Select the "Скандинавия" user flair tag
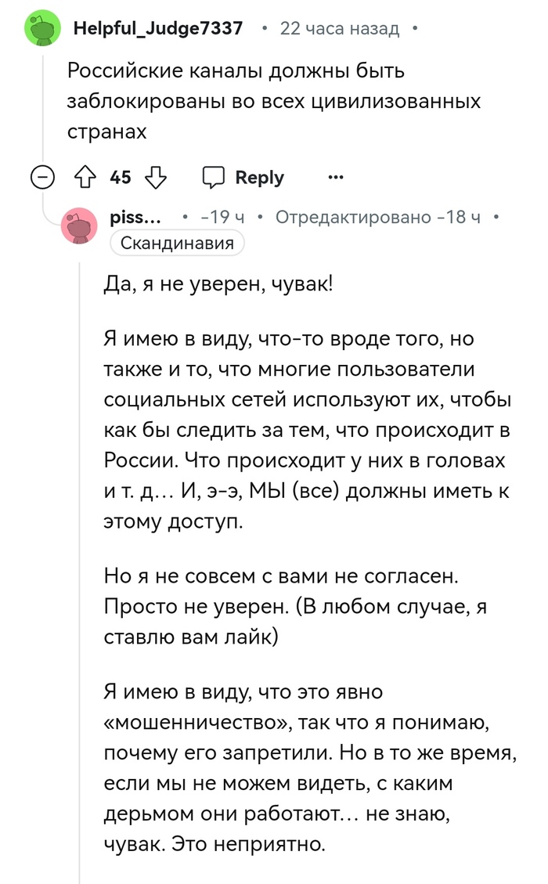The width and height of the screenshot is (548, 884). tap(177, 244)
